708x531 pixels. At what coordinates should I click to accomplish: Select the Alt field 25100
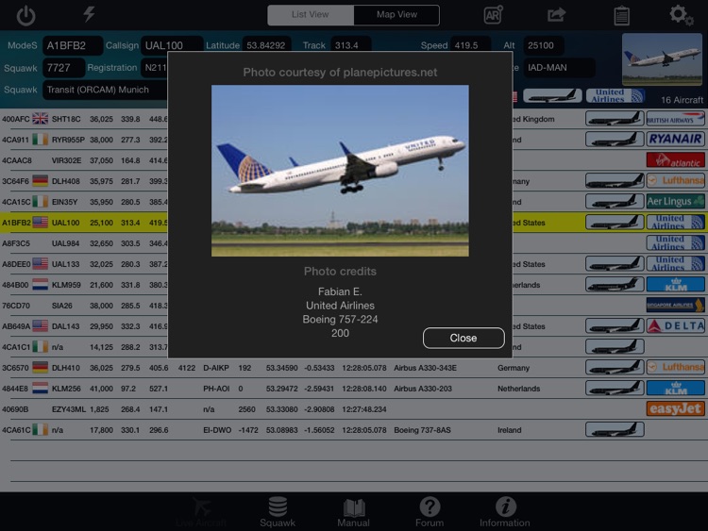[543, 45]
